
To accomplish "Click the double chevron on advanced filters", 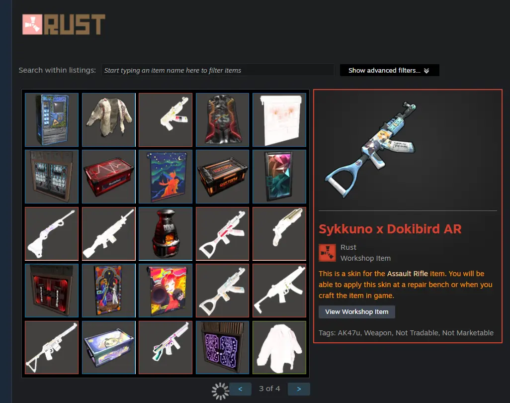I will pos(426,71).
